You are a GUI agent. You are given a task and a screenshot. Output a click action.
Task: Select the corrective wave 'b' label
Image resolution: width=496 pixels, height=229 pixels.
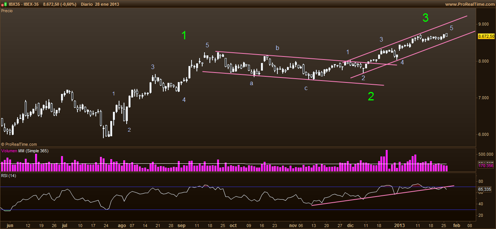point(278,48)
